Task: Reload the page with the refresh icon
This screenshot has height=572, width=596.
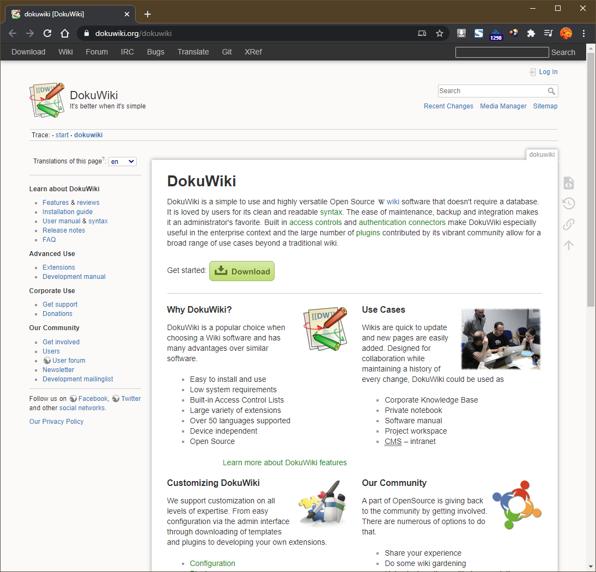Action: [47, 33]
